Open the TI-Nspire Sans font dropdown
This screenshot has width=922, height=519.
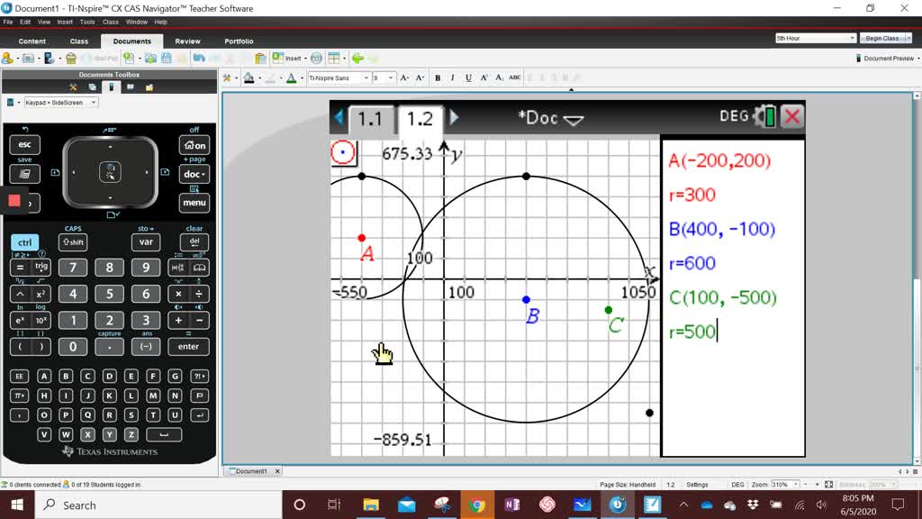click(x=339, y=77)
